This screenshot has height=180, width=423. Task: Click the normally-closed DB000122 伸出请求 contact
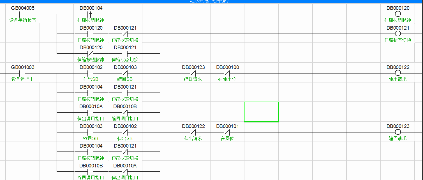[193, 132]
